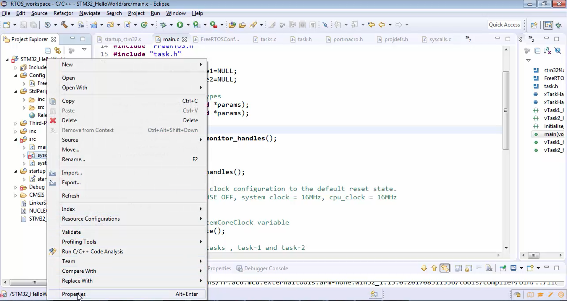
Task: Click the Save All toolbar icon
Action: click(x=33, y=25)
